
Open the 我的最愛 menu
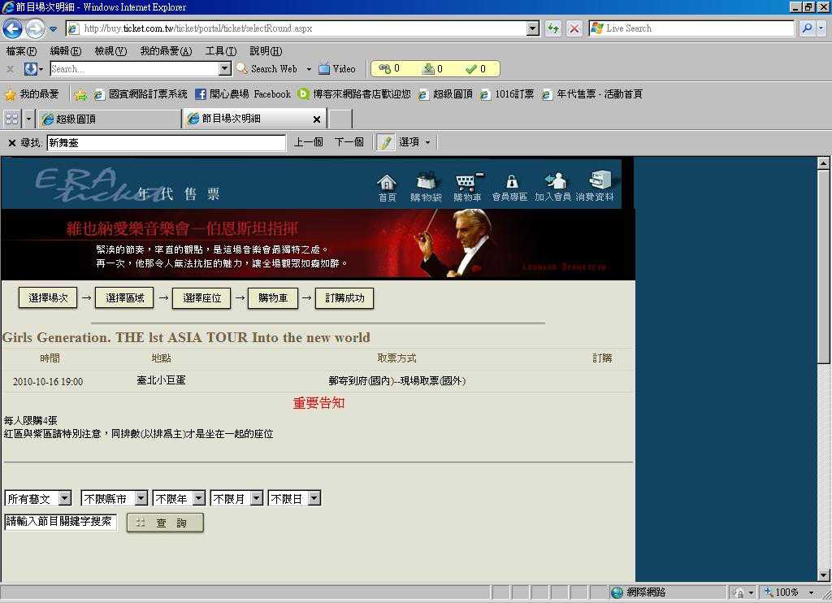tap(166, 51)
